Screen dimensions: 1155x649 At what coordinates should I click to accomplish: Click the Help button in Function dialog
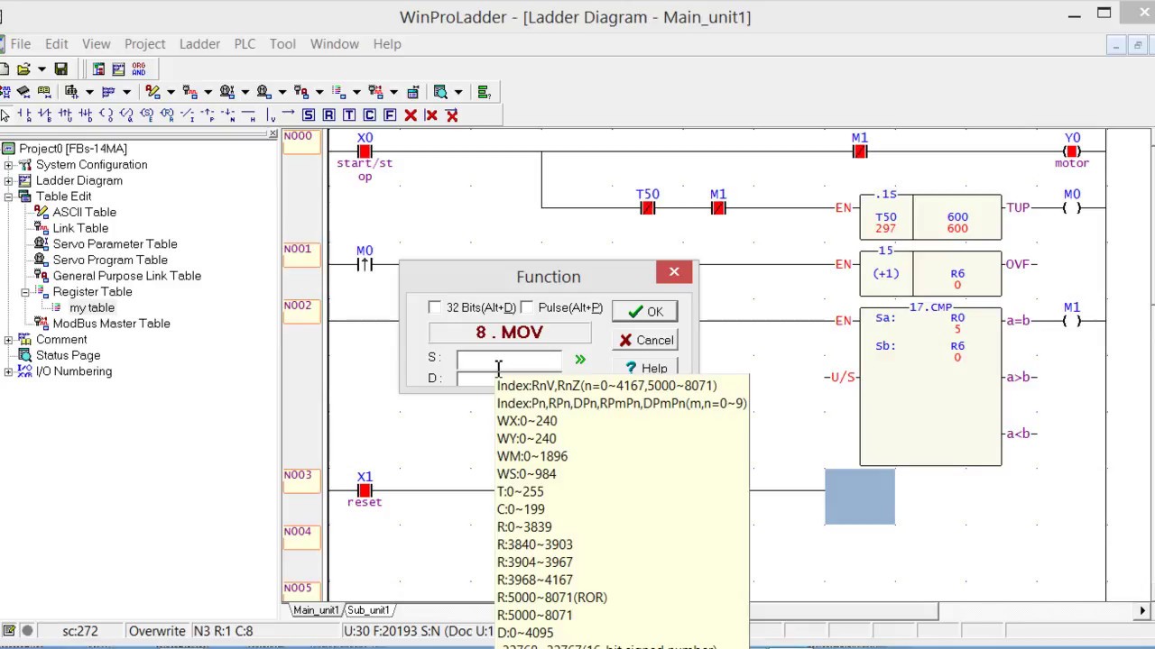tap(644, 368)
